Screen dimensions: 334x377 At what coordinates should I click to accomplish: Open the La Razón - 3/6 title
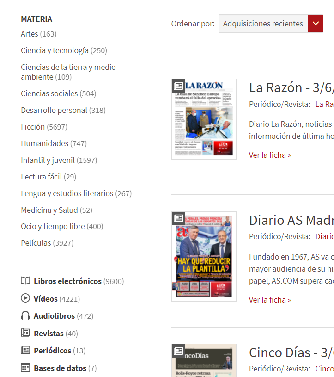point(291,87)
